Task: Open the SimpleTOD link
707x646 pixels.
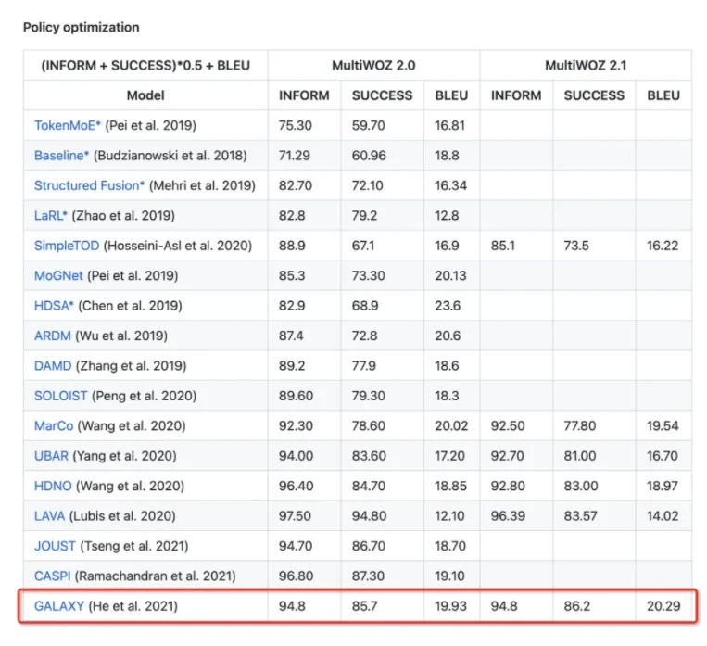Action: coord(68,246)
